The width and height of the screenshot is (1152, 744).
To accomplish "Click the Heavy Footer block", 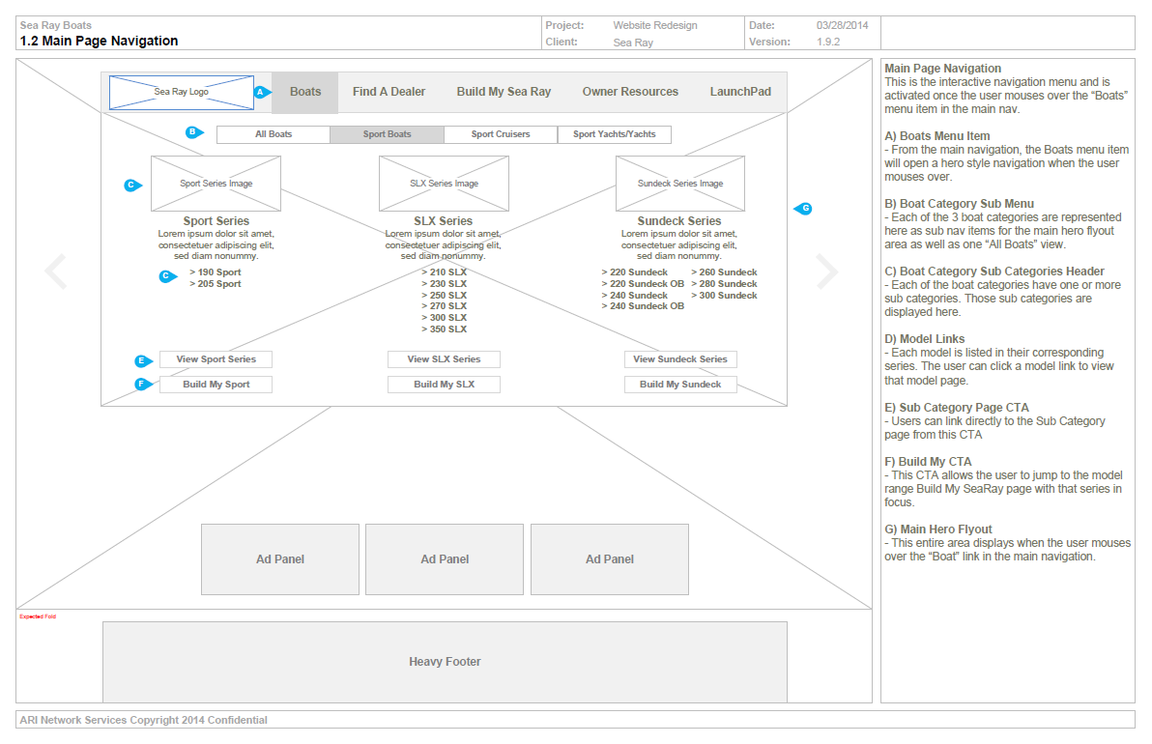I will (x=445, y=662).
